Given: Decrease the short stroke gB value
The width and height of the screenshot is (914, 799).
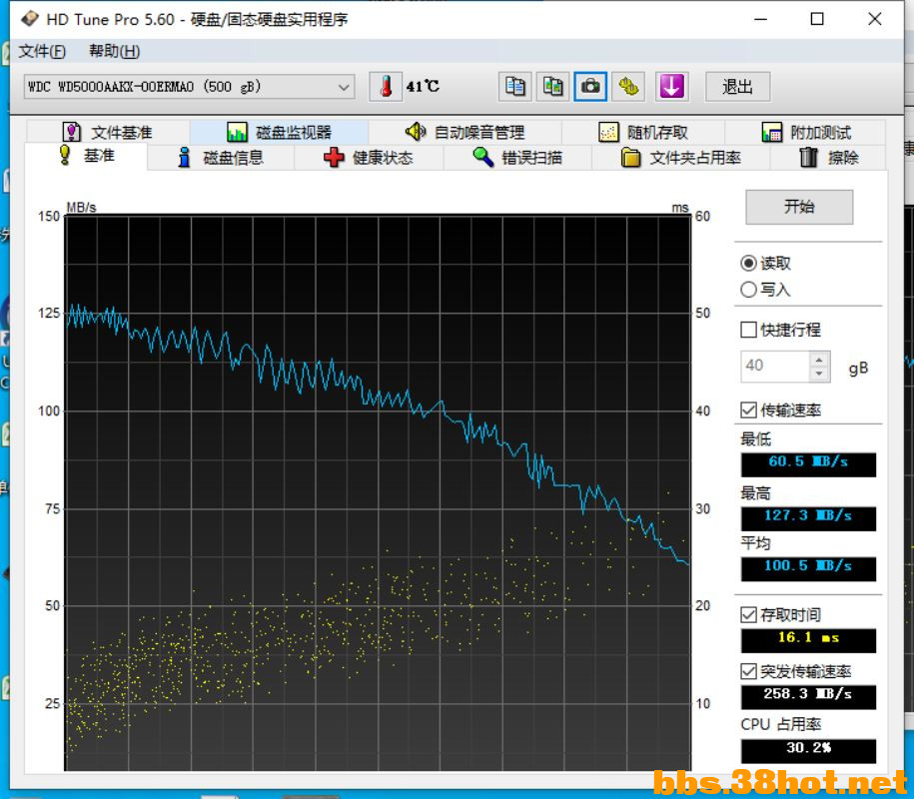Looking at the screenshot, I should click(x=819, y=374).
